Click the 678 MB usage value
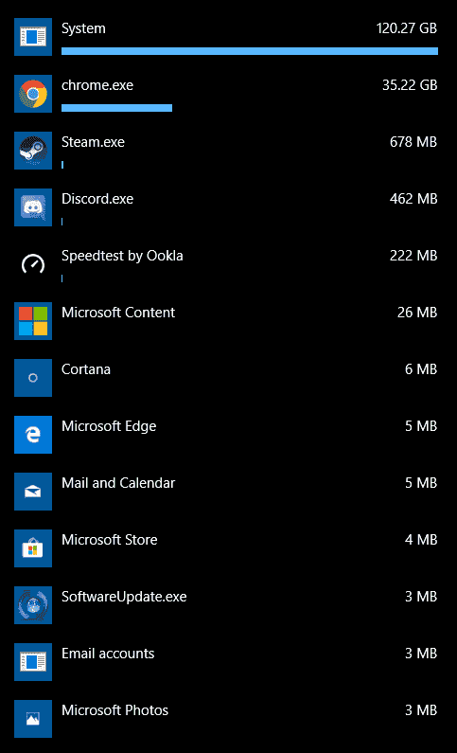Image resolution: width=457 pixels, height=753 pixels. 413,142
